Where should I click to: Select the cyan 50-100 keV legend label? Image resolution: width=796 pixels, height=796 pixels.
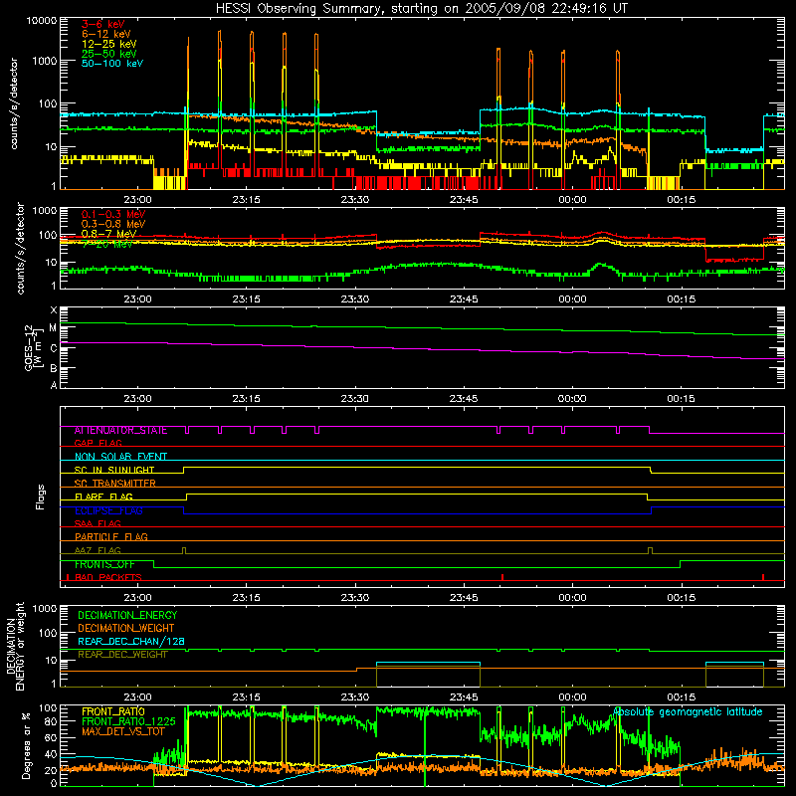click(x=112, y=64)
